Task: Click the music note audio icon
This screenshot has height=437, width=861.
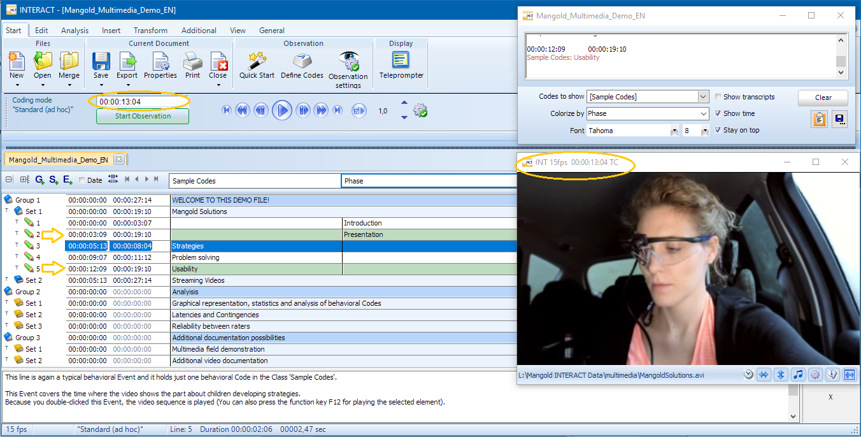Action: [x=798, y=375]
